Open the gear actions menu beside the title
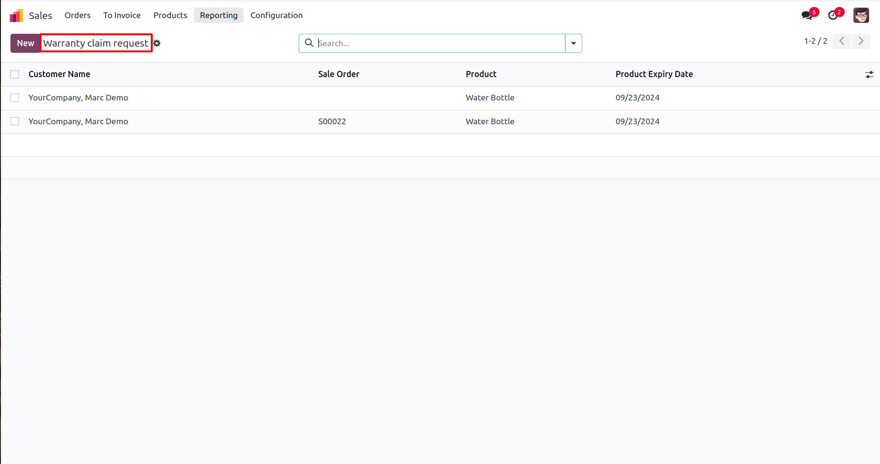The width and height of the screenshot is (880, 464). (157, 43)
